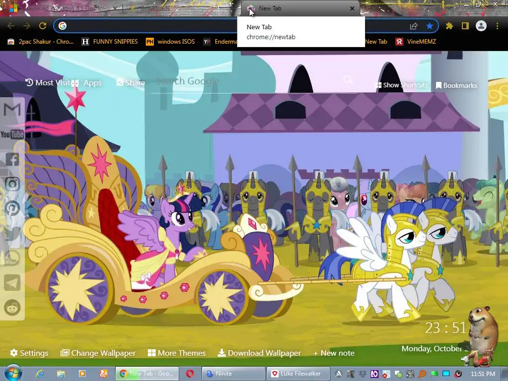Open Instagram from the sidebar
Viewport: 508px width, 381px height.
pyautogui.click(x=12, y=184)
